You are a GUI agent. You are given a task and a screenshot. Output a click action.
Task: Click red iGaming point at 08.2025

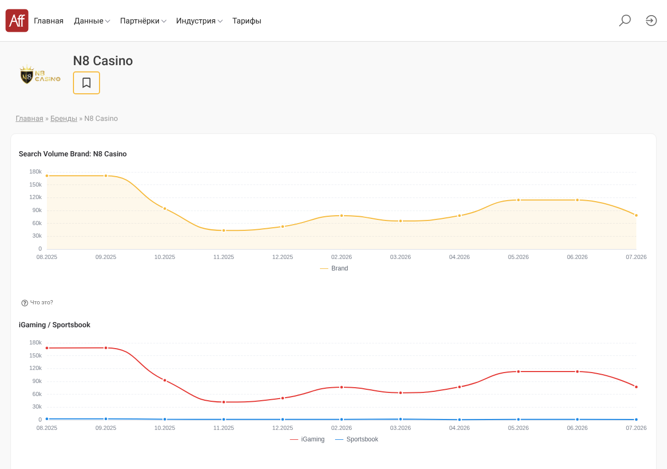click(47, 348)
